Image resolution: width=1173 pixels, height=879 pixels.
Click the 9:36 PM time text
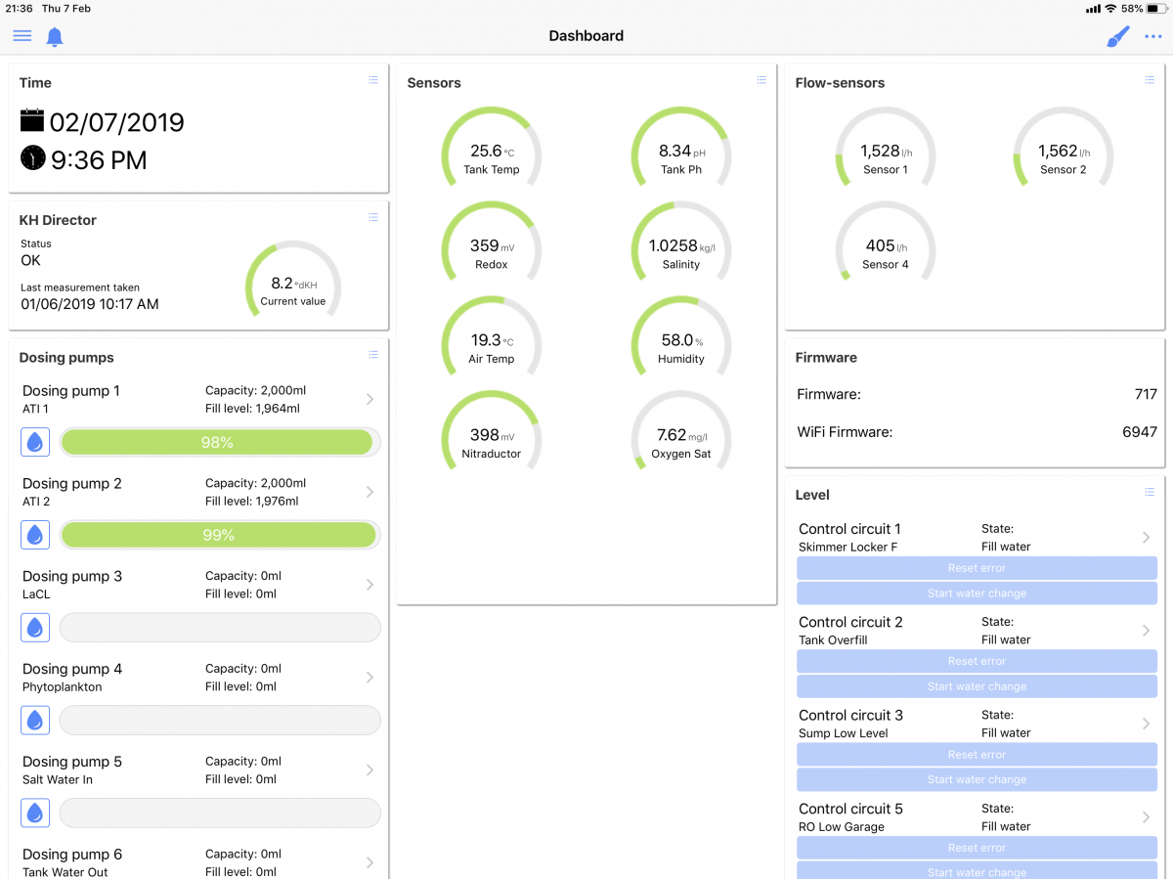(99, 160)
